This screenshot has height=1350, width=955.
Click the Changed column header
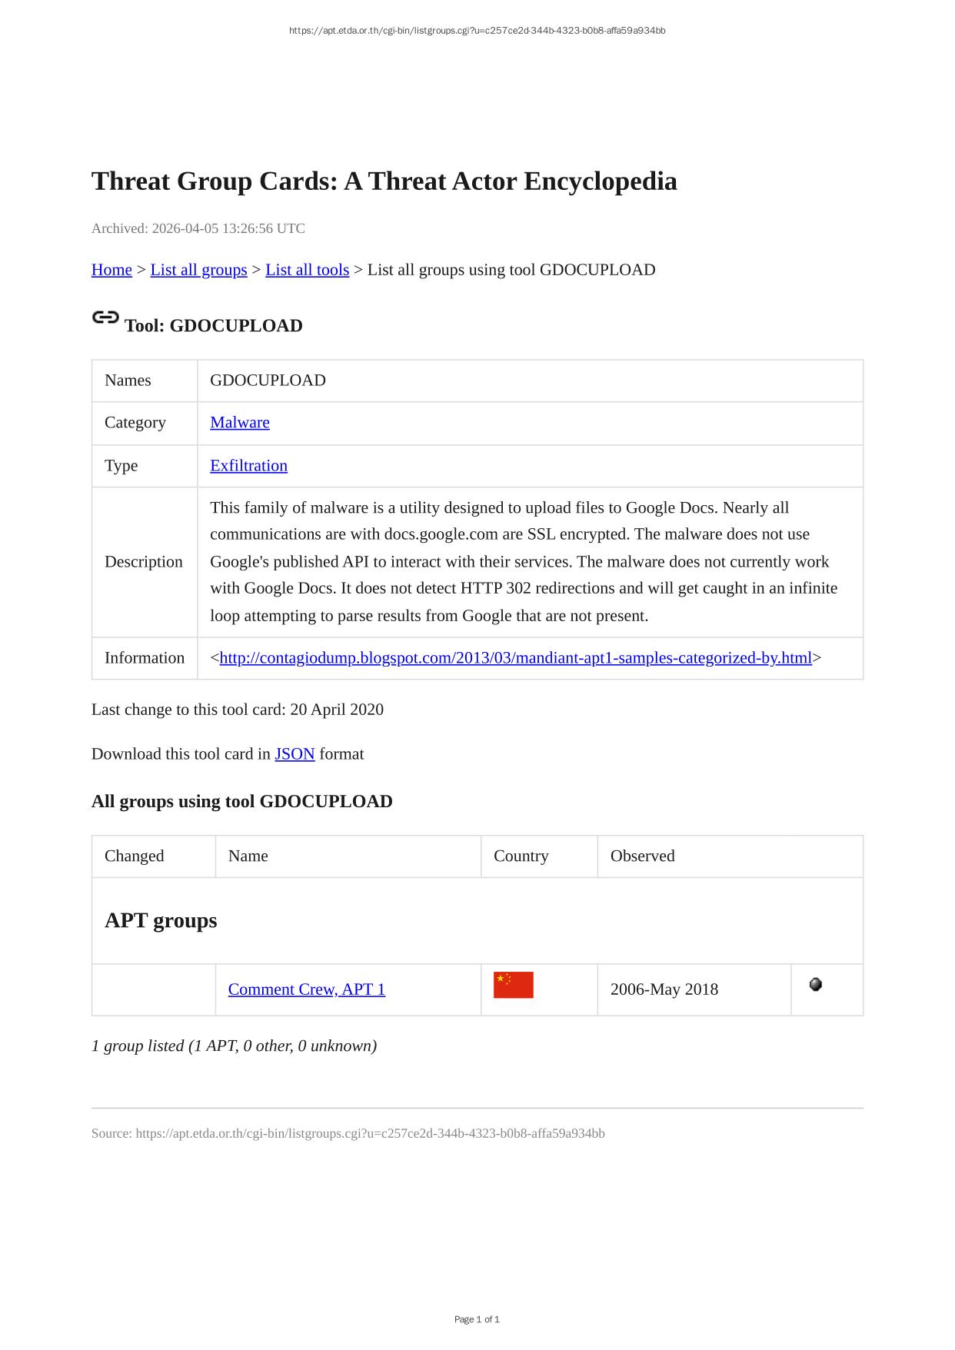click(x=135, y=856)
